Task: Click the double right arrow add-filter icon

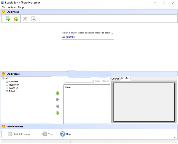Action: tap(58, 100)
